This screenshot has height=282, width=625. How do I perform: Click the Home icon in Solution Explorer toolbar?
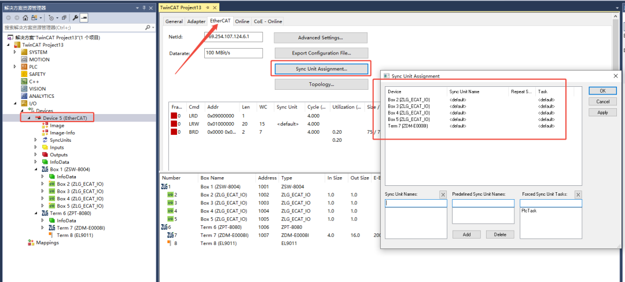(25, 17)
